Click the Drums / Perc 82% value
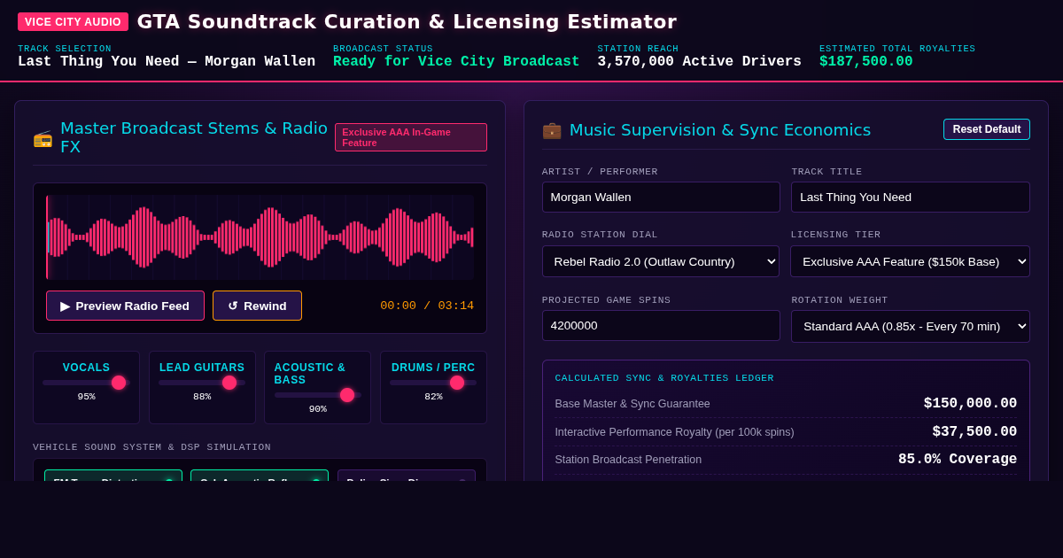Screen dimensions: 1063x558 [433, 397]
